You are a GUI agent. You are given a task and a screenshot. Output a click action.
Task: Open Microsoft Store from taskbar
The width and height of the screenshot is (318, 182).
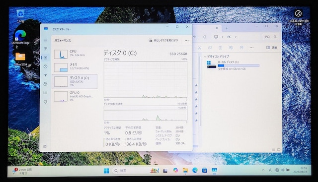click(x=205, y=171)
